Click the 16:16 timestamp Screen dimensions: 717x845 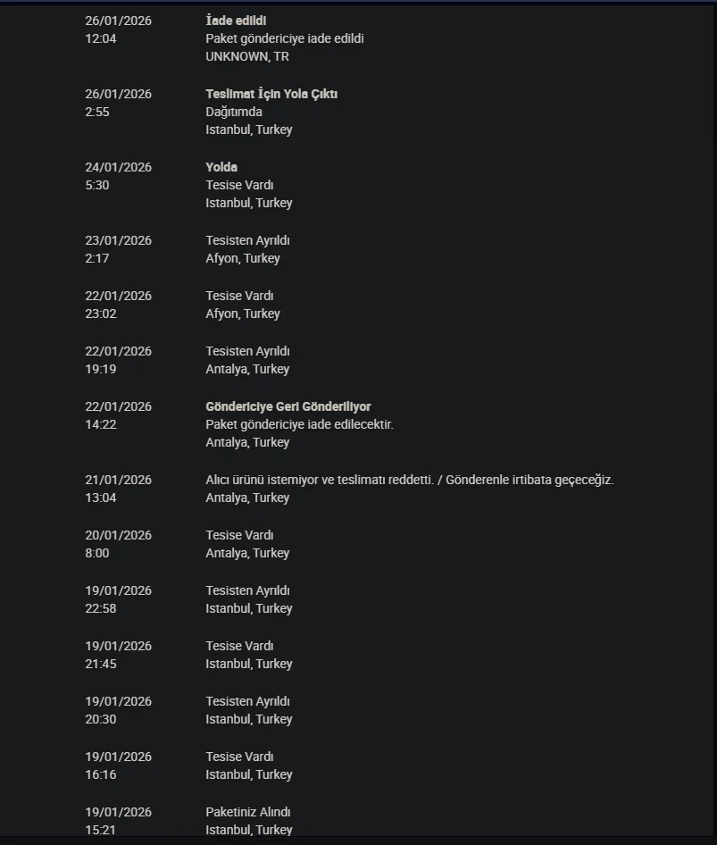(x=101, y=774)
